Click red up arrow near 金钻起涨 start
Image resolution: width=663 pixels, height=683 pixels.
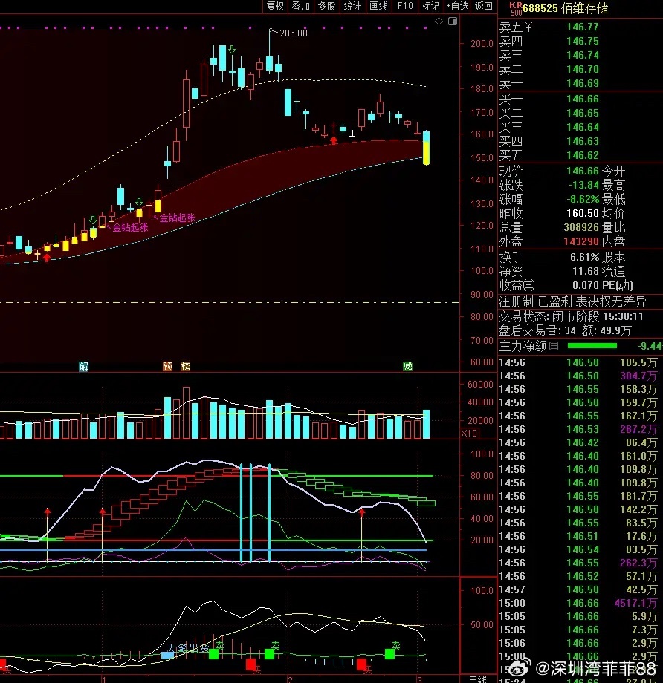[47, 258]
